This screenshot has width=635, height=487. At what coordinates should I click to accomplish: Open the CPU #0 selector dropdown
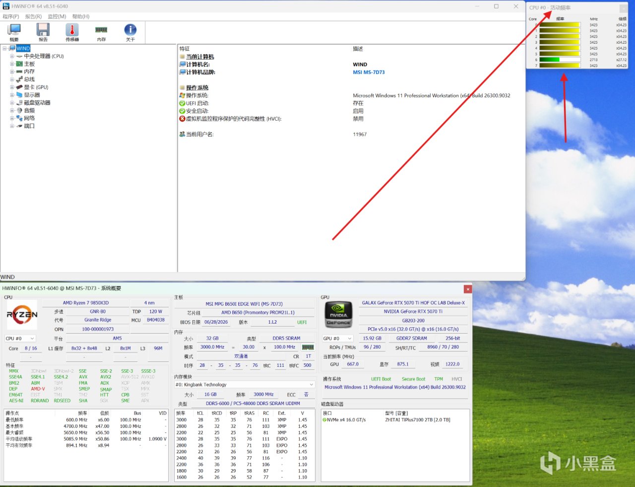point(20,339)
